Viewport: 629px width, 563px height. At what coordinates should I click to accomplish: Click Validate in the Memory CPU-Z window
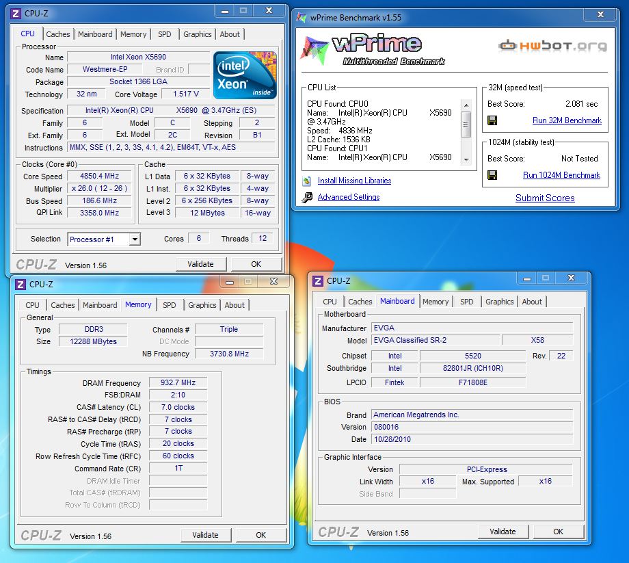pyautogui.click(x=205, y=536)
